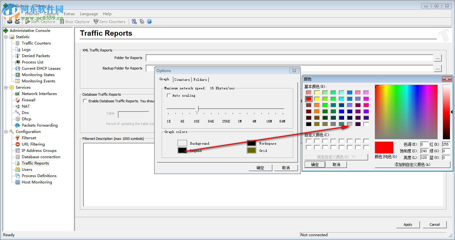Click the blue help icon in toolbar

click(149, 21)
